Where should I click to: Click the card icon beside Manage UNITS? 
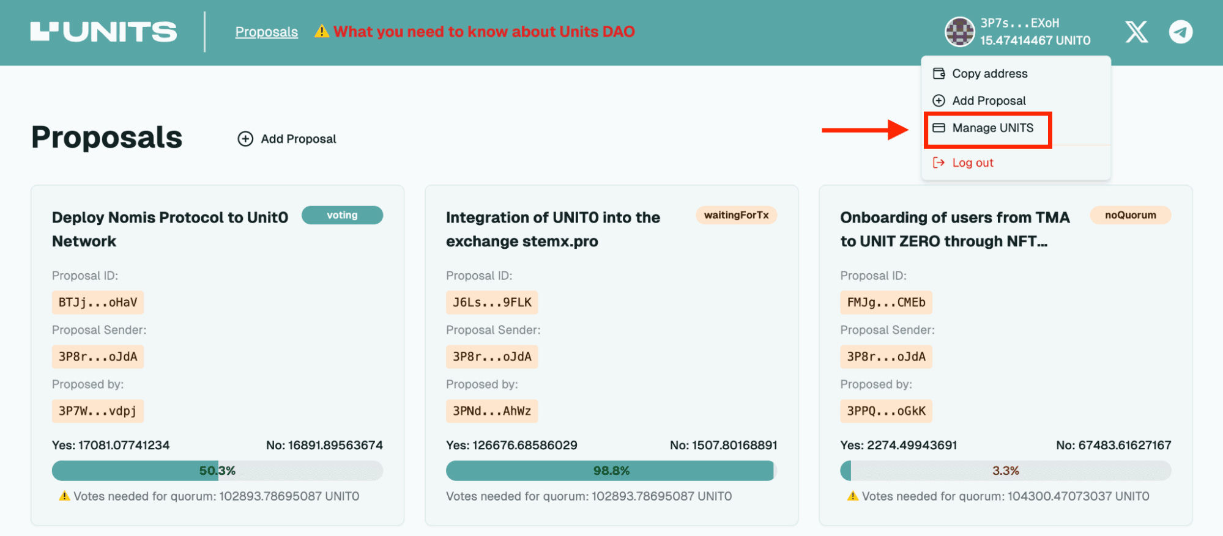tap(939, 128)
